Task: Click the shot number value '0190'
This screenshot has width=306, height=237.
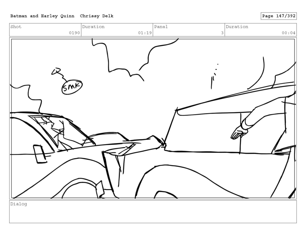Action: 74,33
